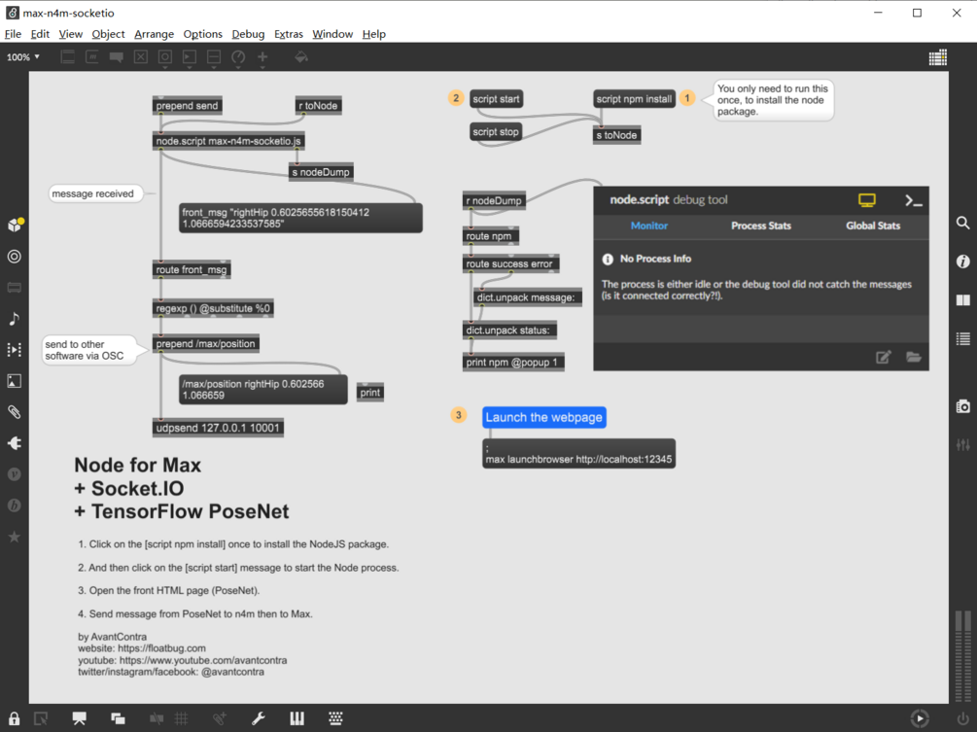Switch to the Global Stats tab
Screen dimensions: 977x732
click(873, 227)
